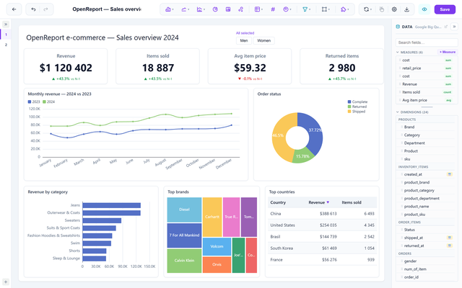462x288 pixels.
Task: Switch to page 1
Action: pyautogui.click(x=6, y=35)
